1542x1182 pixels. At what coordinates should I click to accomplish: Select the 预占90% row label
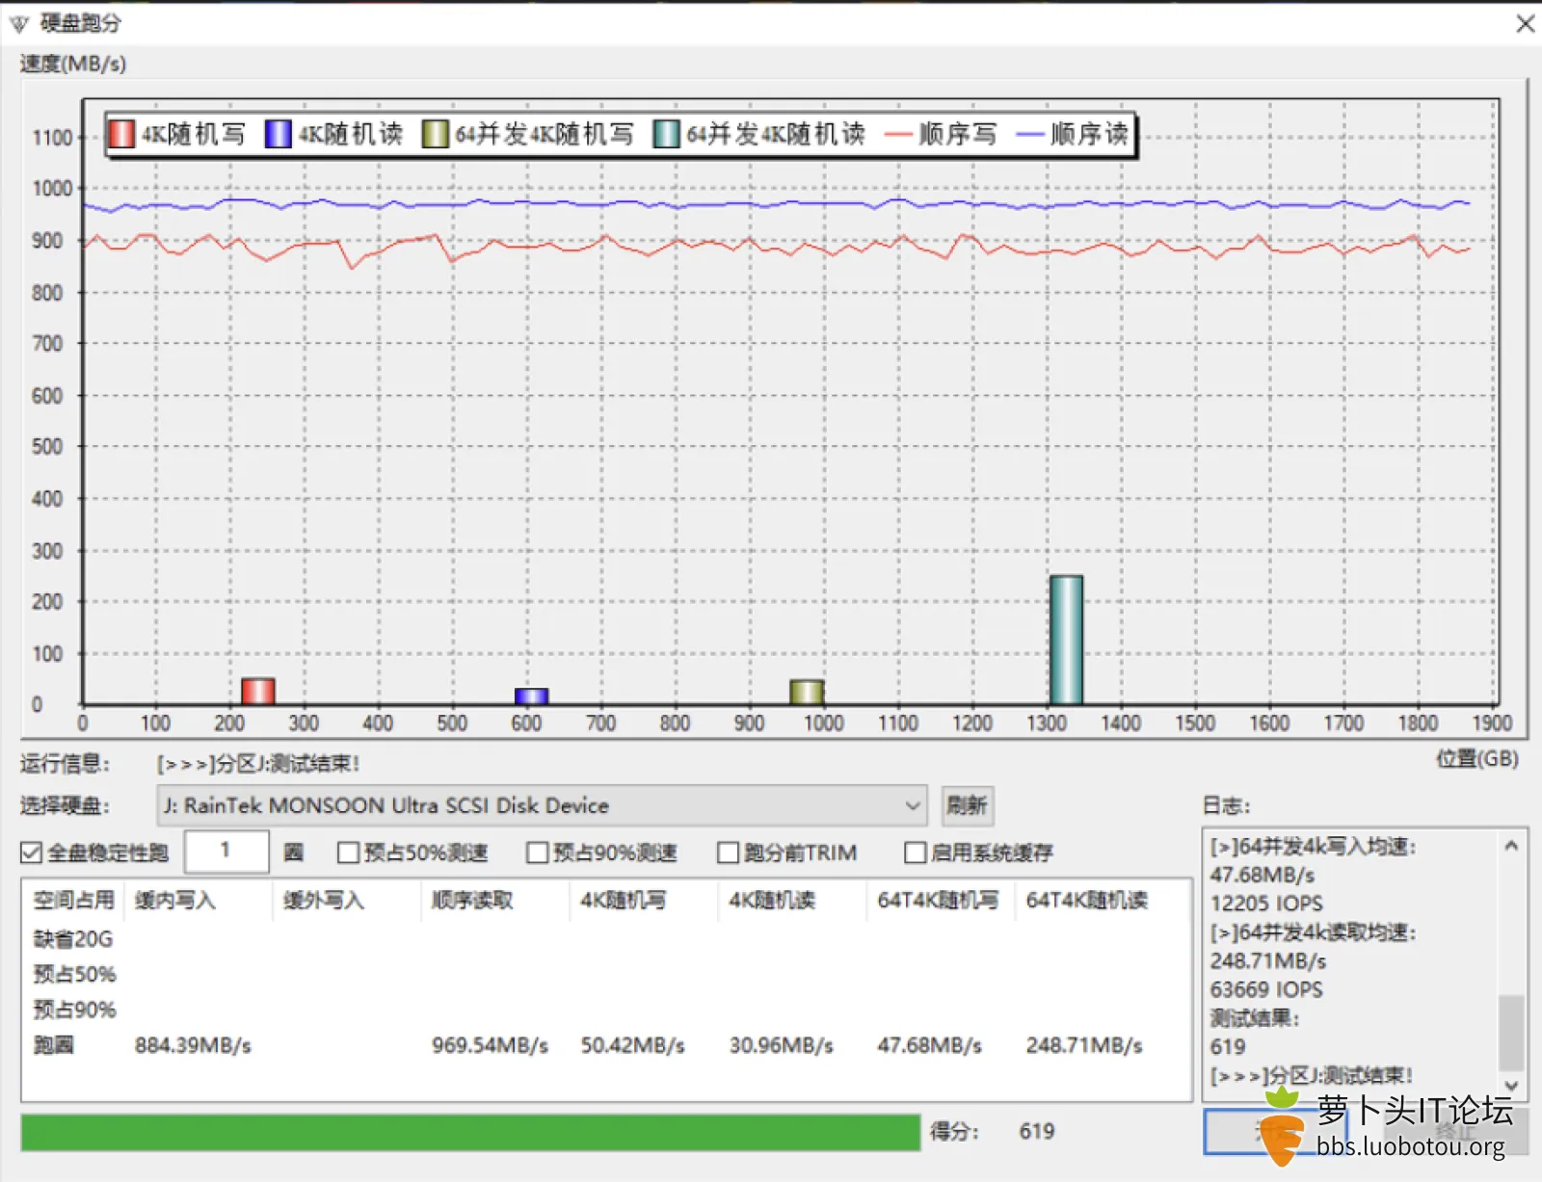[x=74, y=1010]
